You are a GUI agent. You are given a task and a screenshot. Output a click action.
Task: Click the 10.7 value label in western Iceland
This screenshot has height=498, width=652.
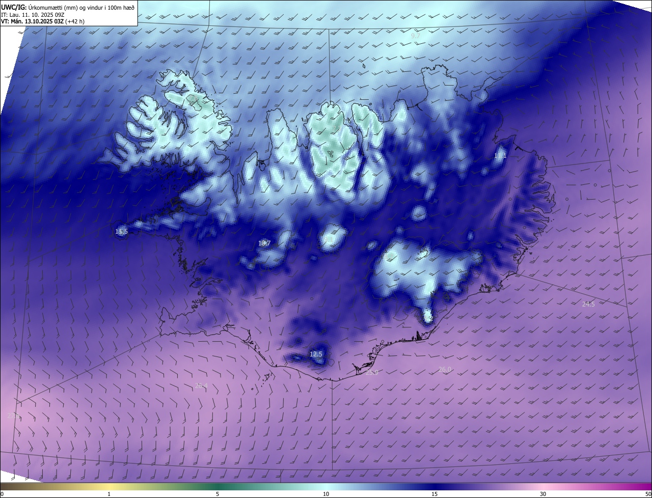[264, 243]
